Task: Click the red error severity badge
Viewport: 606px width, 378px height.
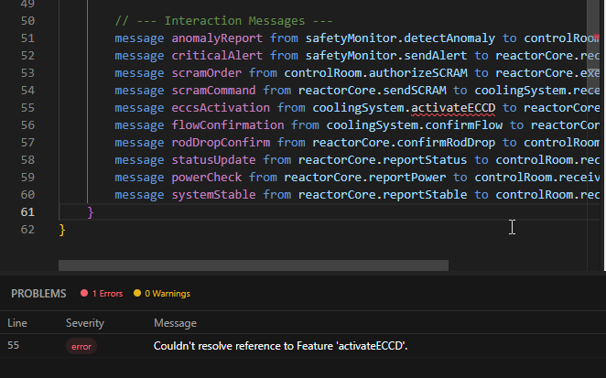Action: (x=81, y=346)
